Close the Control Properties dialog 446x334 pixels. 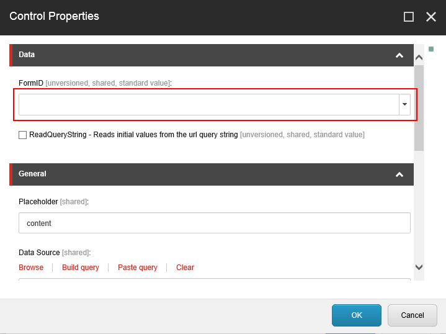pyautogui.click(x=431, y=17)
